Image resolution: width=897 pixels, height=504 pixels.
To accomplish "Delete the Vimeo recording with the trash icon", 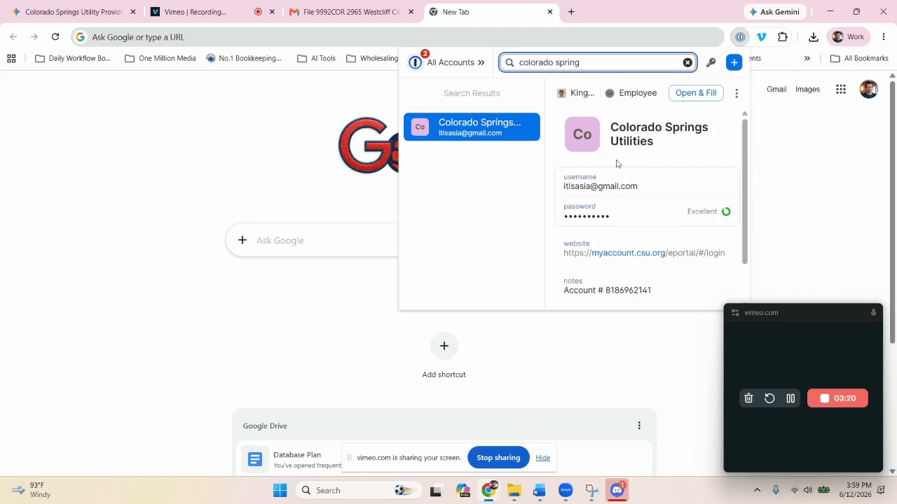I will [x=748, y=398].
